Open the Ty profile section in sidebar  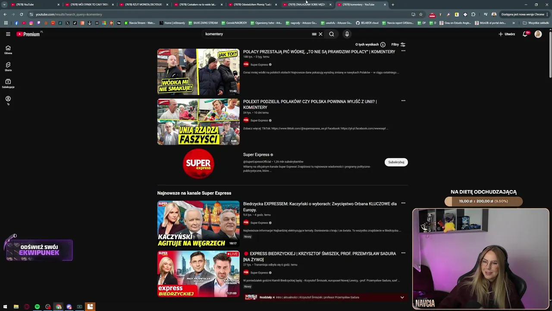pyautogui.click(x=8, y=101)
